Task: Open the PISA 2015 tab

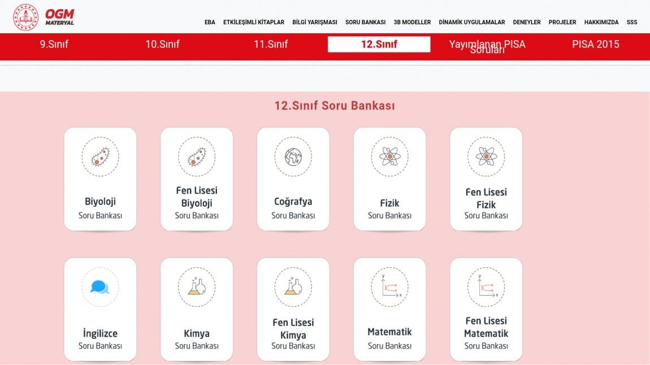Action: 595,44
